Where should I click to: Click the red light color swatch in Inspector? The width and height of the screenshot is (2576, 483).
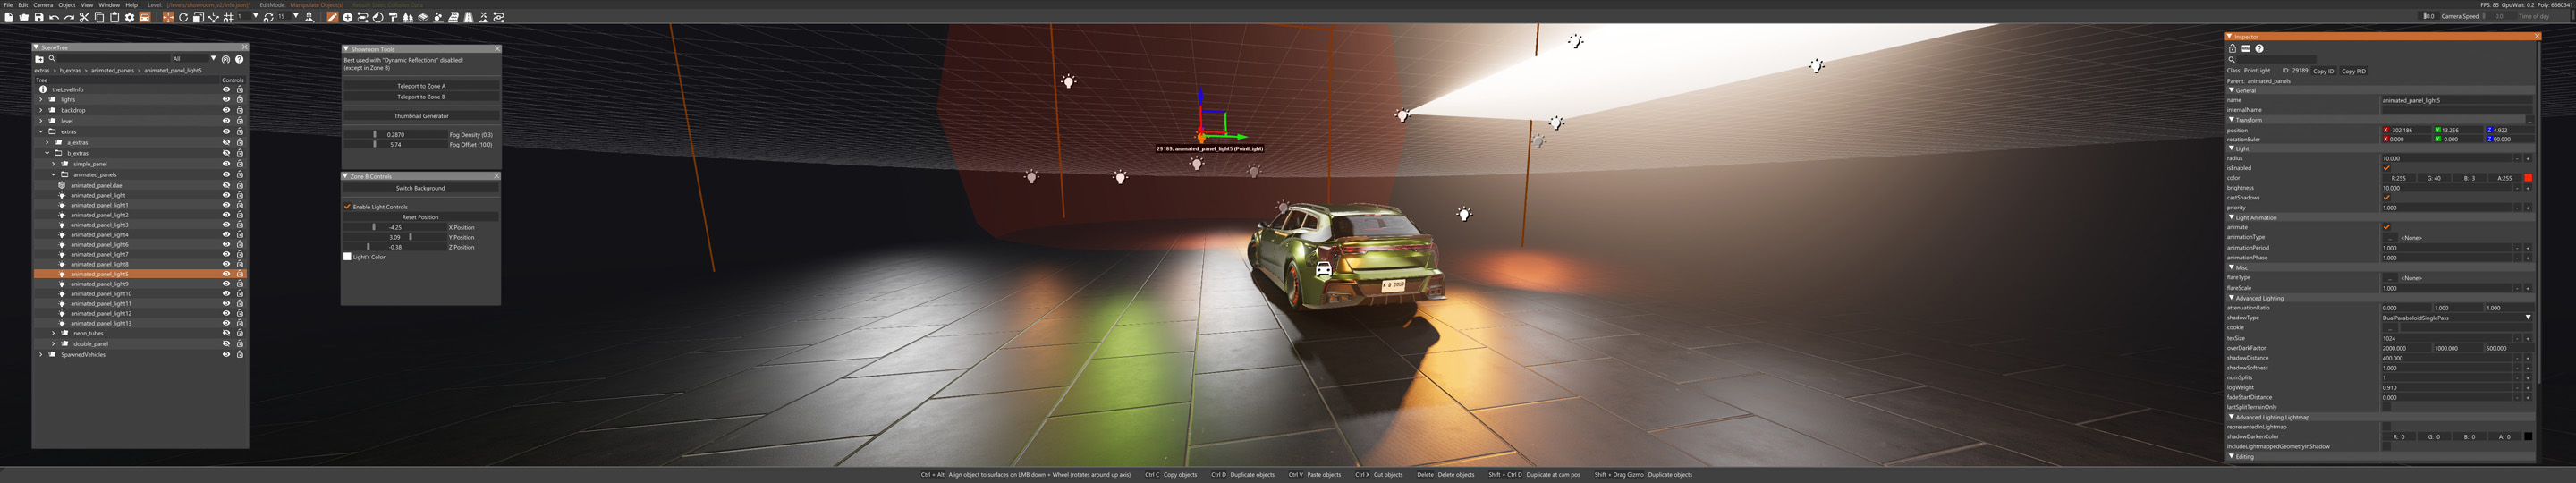point(2528,178)
